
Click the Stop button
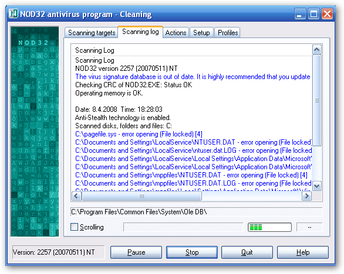(x=192, y=252)
